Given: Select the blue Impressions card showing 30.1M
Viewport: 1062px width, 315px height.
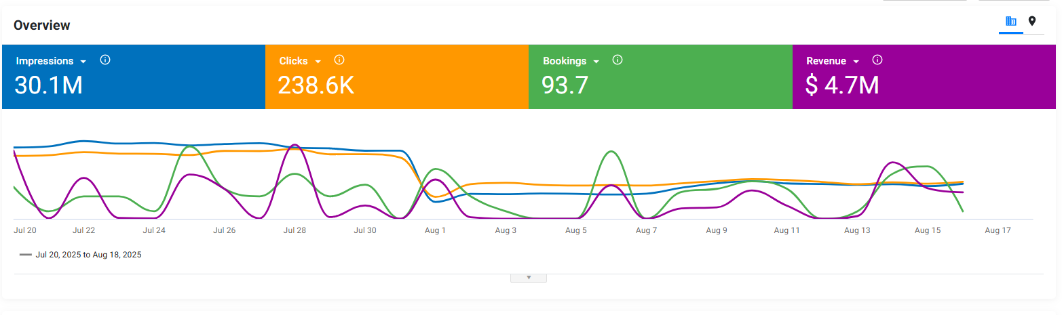Looking at the screenshot, I should (x=134, y=77).
